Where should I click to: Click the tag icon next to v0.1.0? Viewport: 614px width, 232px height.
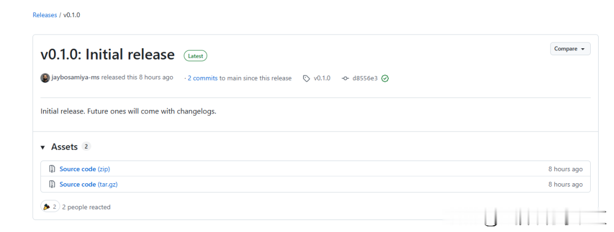click(x=306, y=78)
